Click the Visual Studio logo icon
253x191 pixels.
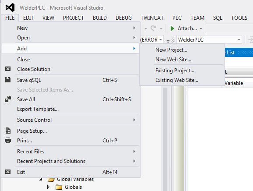[10, 7]
